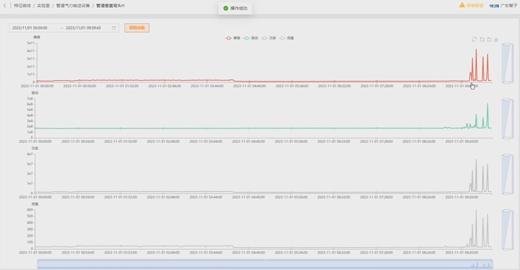The height and width of the screenshot is (270, 520).
Task: Download chart as image icon
Action: [x=496, y=39]
